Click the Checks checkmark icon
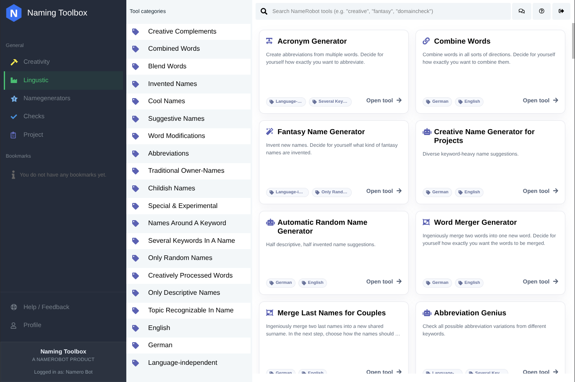The height and width of the screenshot is (382, 575). pyautogui.click(x=14, y=117)
